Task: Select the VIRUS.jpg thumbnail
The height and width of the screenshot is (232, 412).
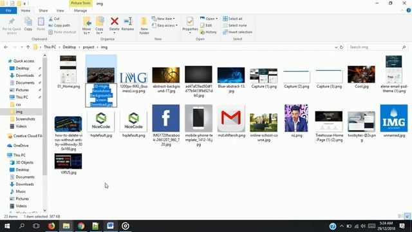Action: (68, 161)
